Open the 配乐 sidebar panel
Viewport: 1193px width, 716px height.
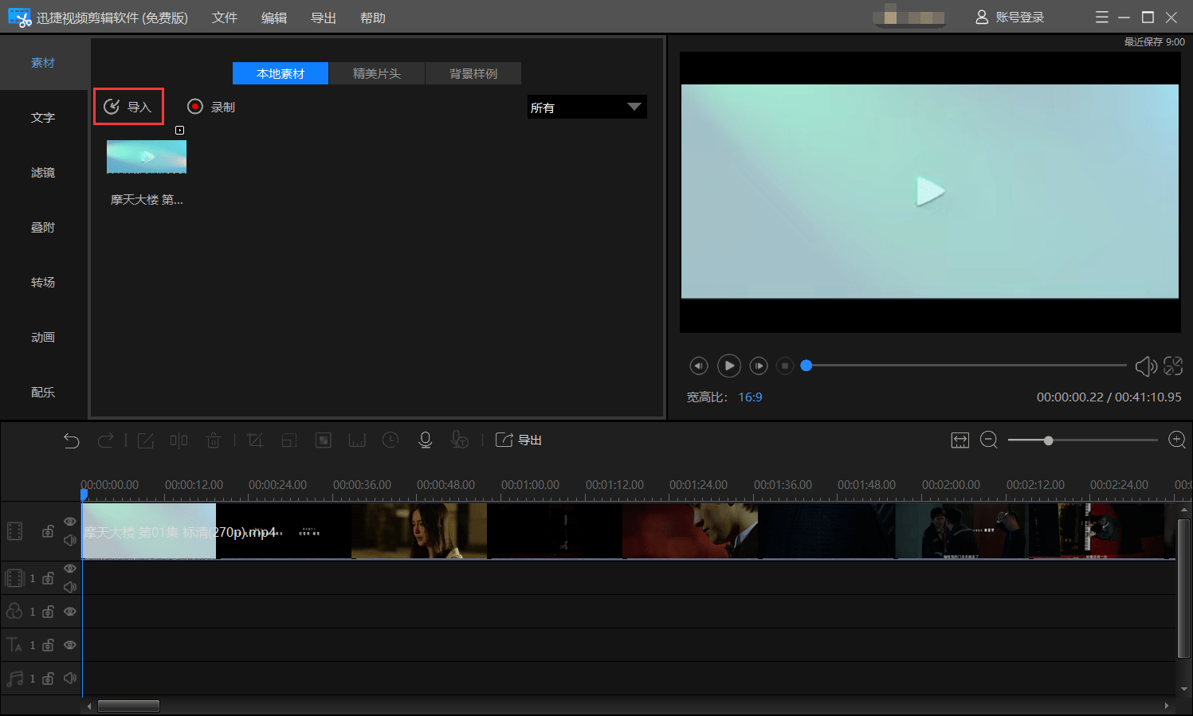coord(43,393)
